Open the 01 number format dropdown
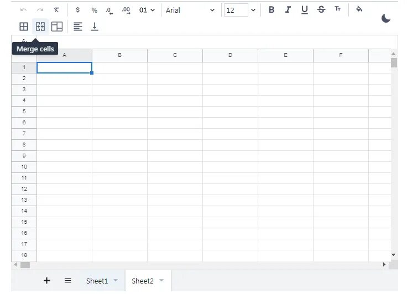Image resolution: width=407 pixels, height=294 pixels. pyautogui.click(x=147, y=10)
